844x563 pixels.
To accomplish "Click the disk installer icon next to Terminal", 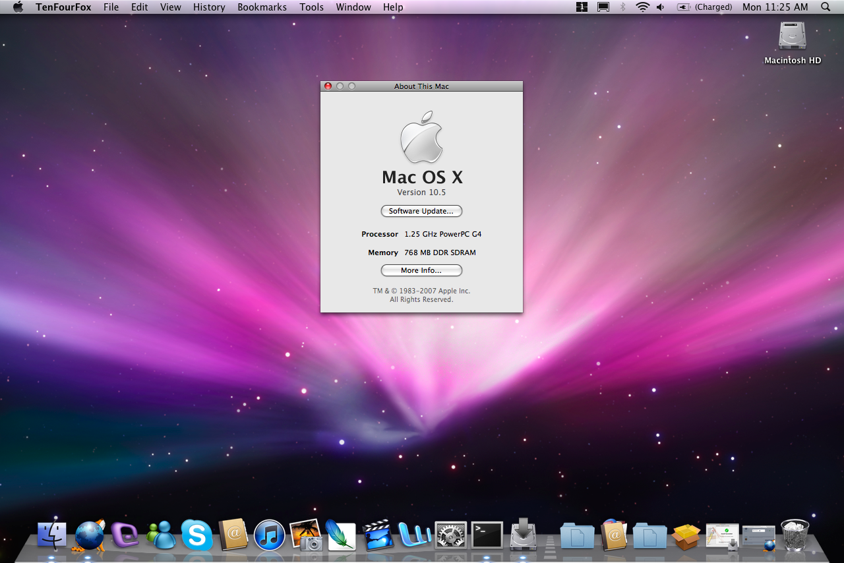I will pyautogui.click(x=524, y=535).
